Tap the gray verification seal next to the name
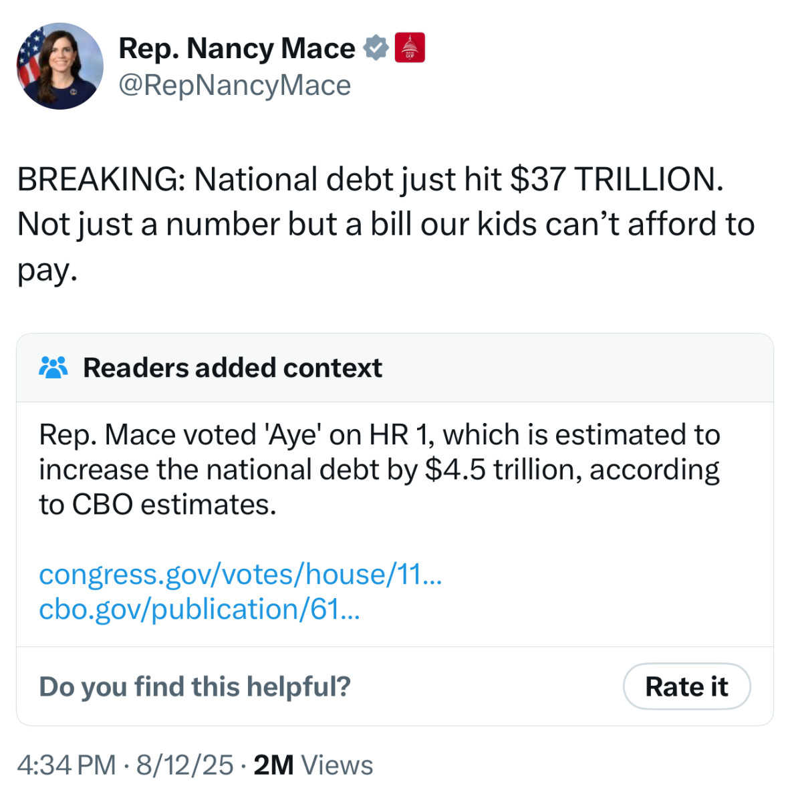The width and height of the screenshot is (790, 802). (x=376, y=47)
